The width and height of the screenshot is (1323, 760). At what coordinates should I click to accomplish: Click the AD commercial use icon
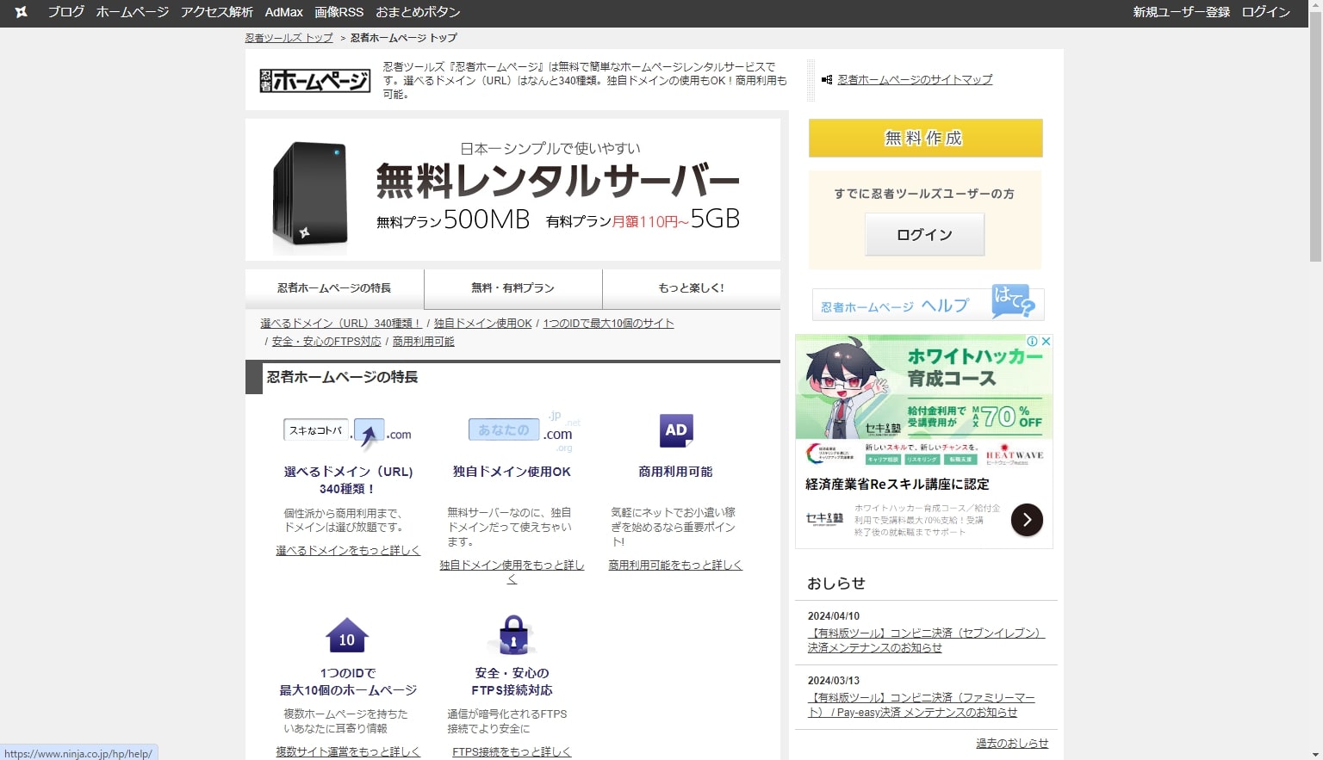pos(676,430)
